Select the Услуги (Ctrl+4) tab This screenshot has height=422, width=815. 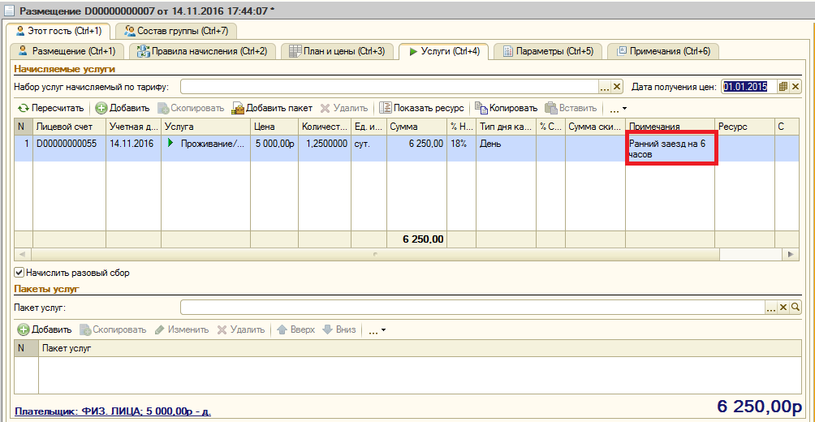[x=443, y=51]
